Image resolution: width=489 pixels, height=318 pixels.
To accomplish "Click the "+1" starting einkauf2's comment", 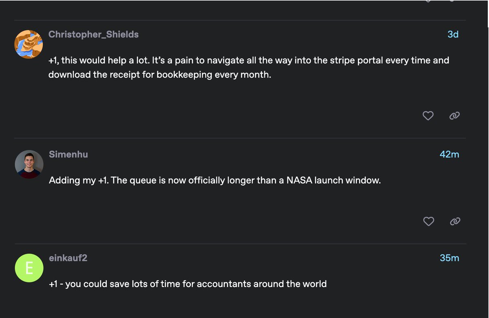I will coord(53,284).
